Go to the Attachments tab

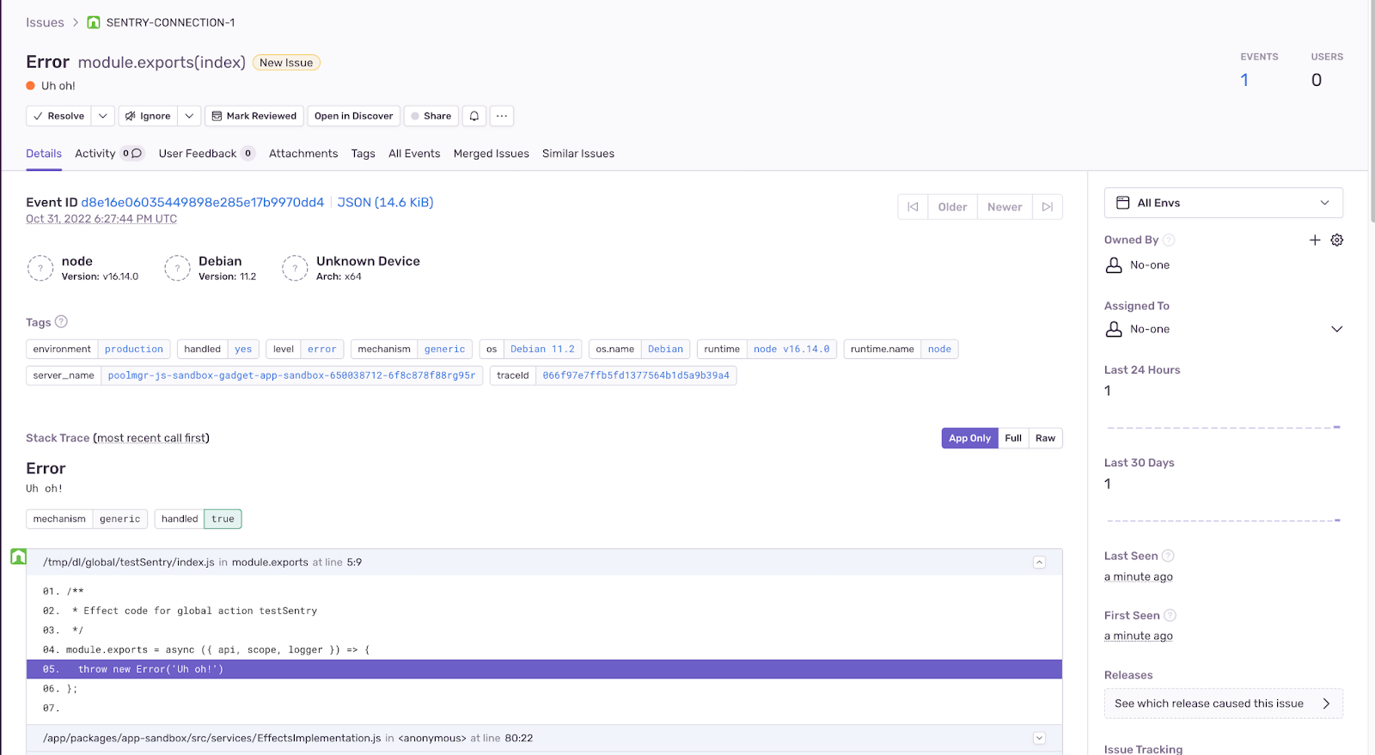click(303, 154)
